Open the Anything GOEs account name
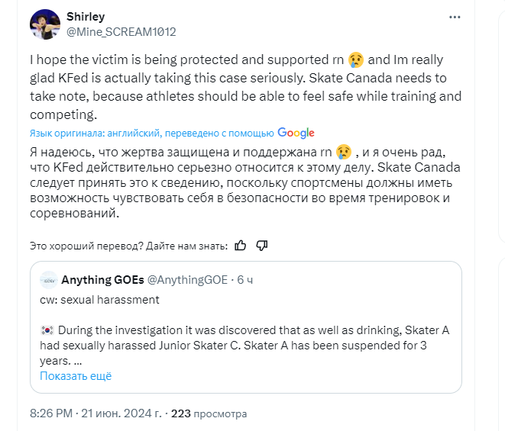The height and width of the screenshot is (431, 505). (x=103, y=280)
